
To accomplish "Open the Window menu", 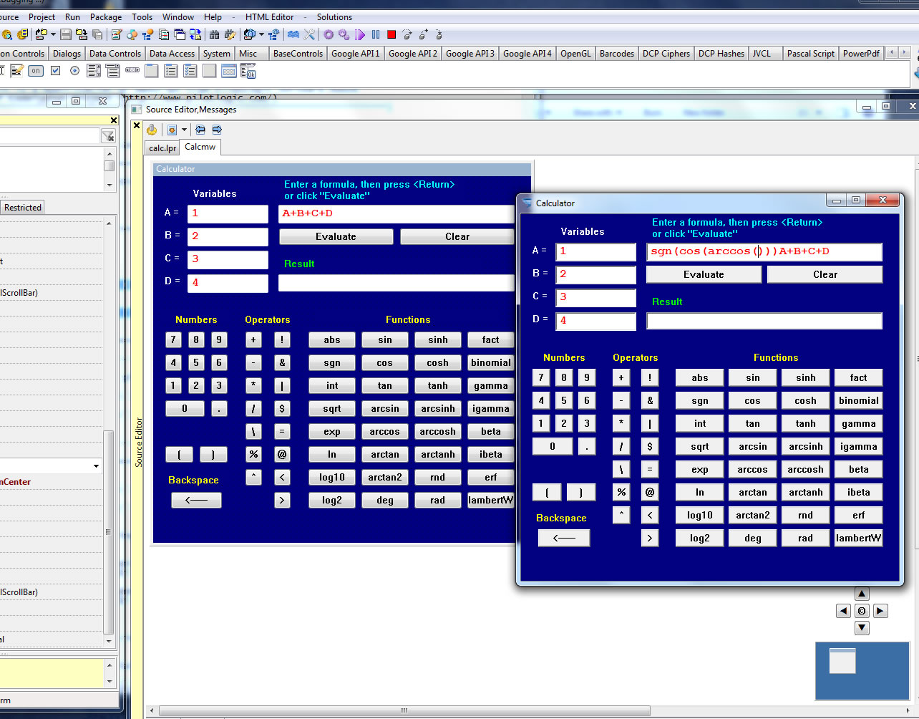I will click(178, 17).
